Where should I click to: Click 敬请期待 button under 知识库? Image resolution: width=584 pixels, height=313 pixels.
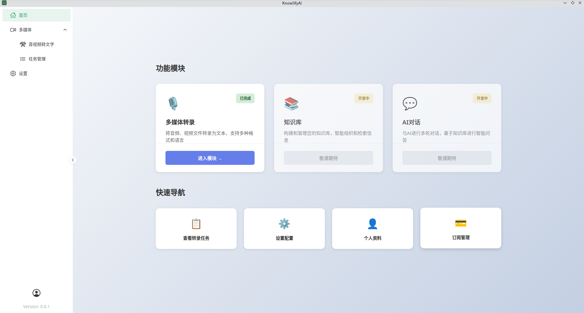[328, 158]
